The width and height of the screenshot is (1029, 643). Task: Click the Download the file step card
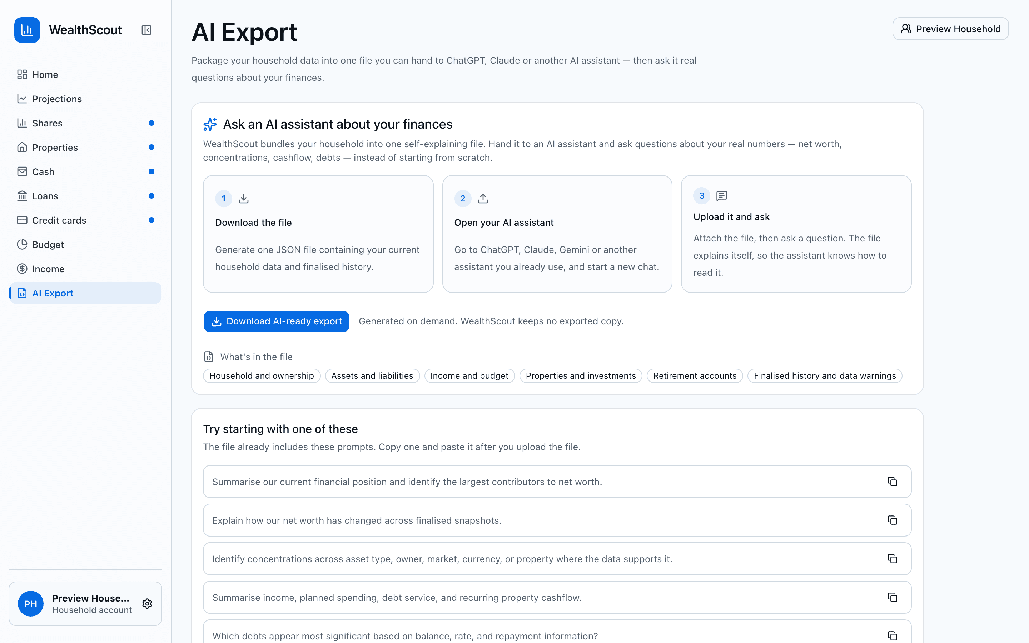[318, 234]
